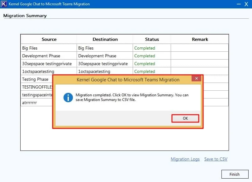
Task: Click the Source column header
Action: 49,39
